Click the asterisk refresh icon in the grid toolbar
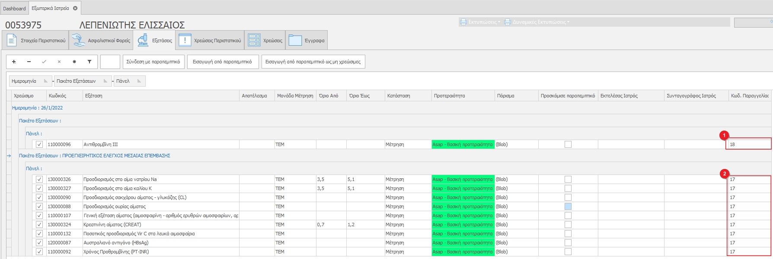Viewport: 773px width, 259px height. (x=74, y=62)
